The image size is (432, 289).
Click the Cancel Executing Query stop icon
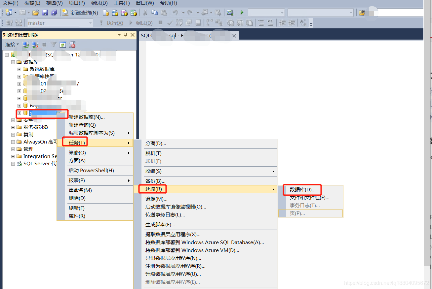pyautogui.click(x=161, y=23)
